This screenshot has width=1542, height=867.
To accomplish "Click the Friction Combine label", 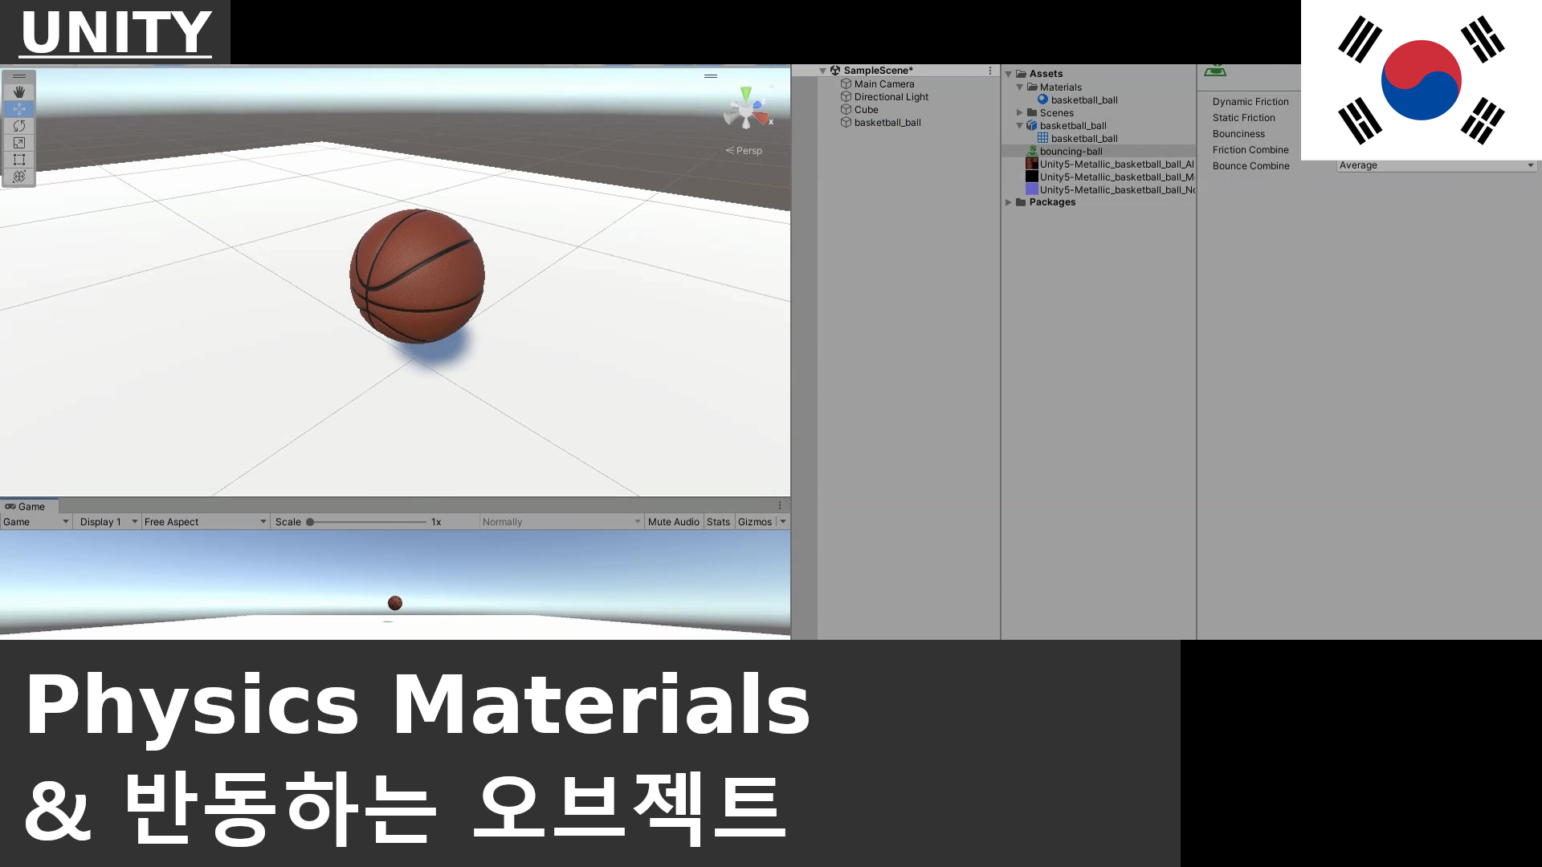I will [x=1250, y=150].
